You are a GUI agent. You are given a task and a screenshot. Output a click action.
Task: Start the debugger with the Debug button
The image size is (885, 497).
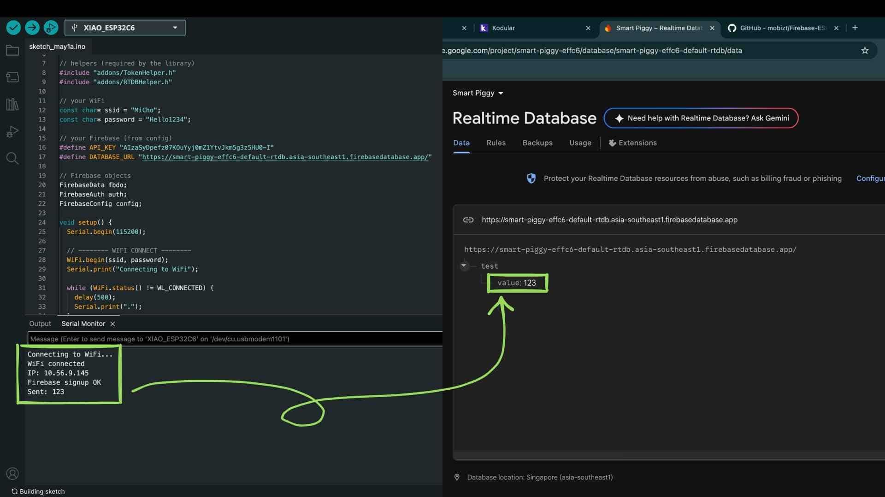point(51,28)
